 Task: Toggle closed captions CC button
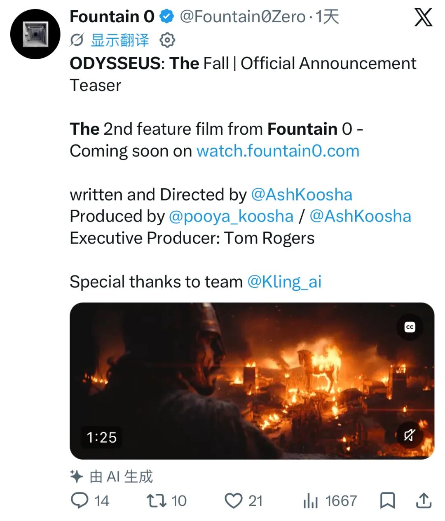(410, 327)
